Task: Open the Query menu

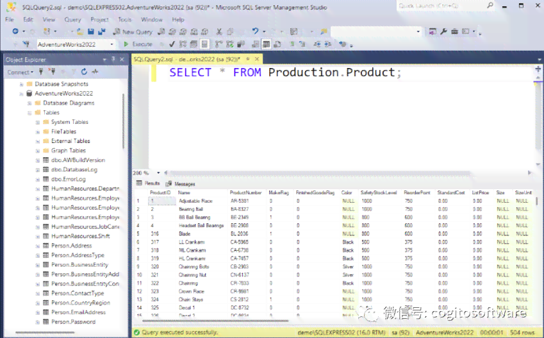Action: coord(72,19)
